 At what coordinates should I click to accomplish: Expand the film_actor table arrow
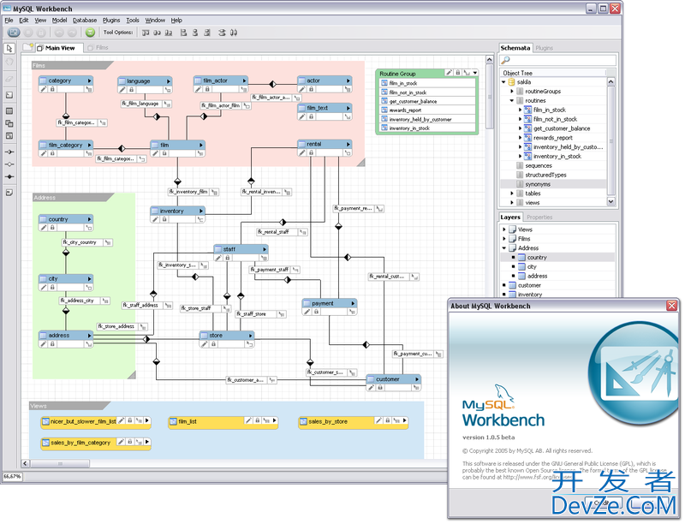pyautogui.click(x=244, y=80)
